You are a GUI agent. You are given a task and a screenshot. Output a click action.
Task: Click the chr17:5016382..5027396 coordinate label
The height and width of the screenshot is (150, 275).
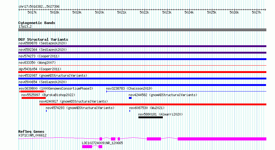(39, 7)
